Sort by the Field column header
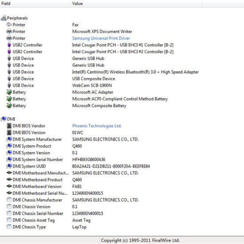 35,4
